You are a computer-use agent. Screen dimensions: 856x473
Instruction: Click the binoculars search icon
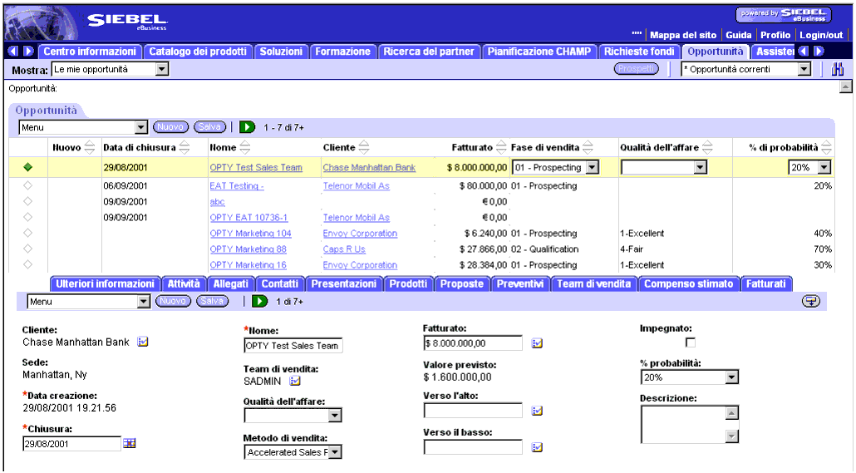(x=838, y=69)
